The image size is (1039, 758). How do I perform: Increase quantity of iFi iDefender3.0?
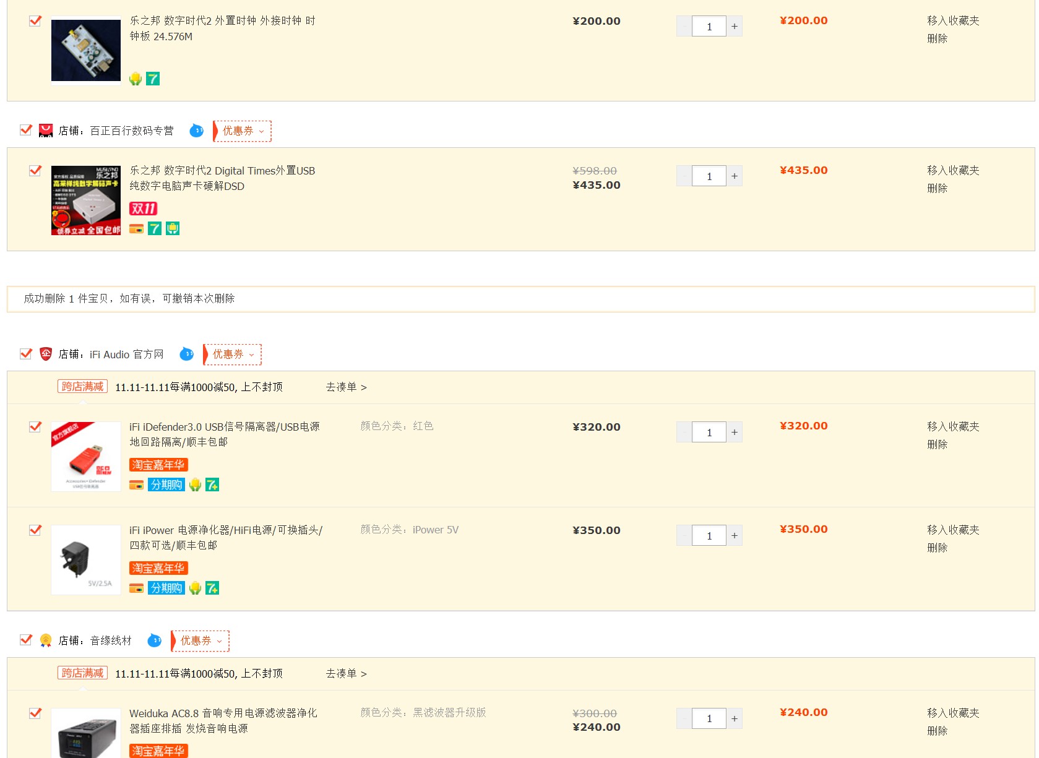coord(735,432)
